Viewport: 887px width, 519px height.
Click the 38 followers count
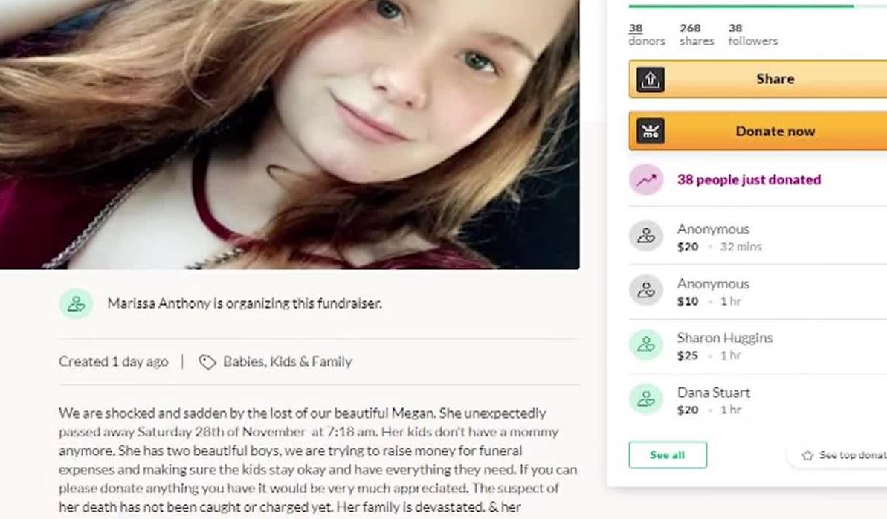pos(753,34)
